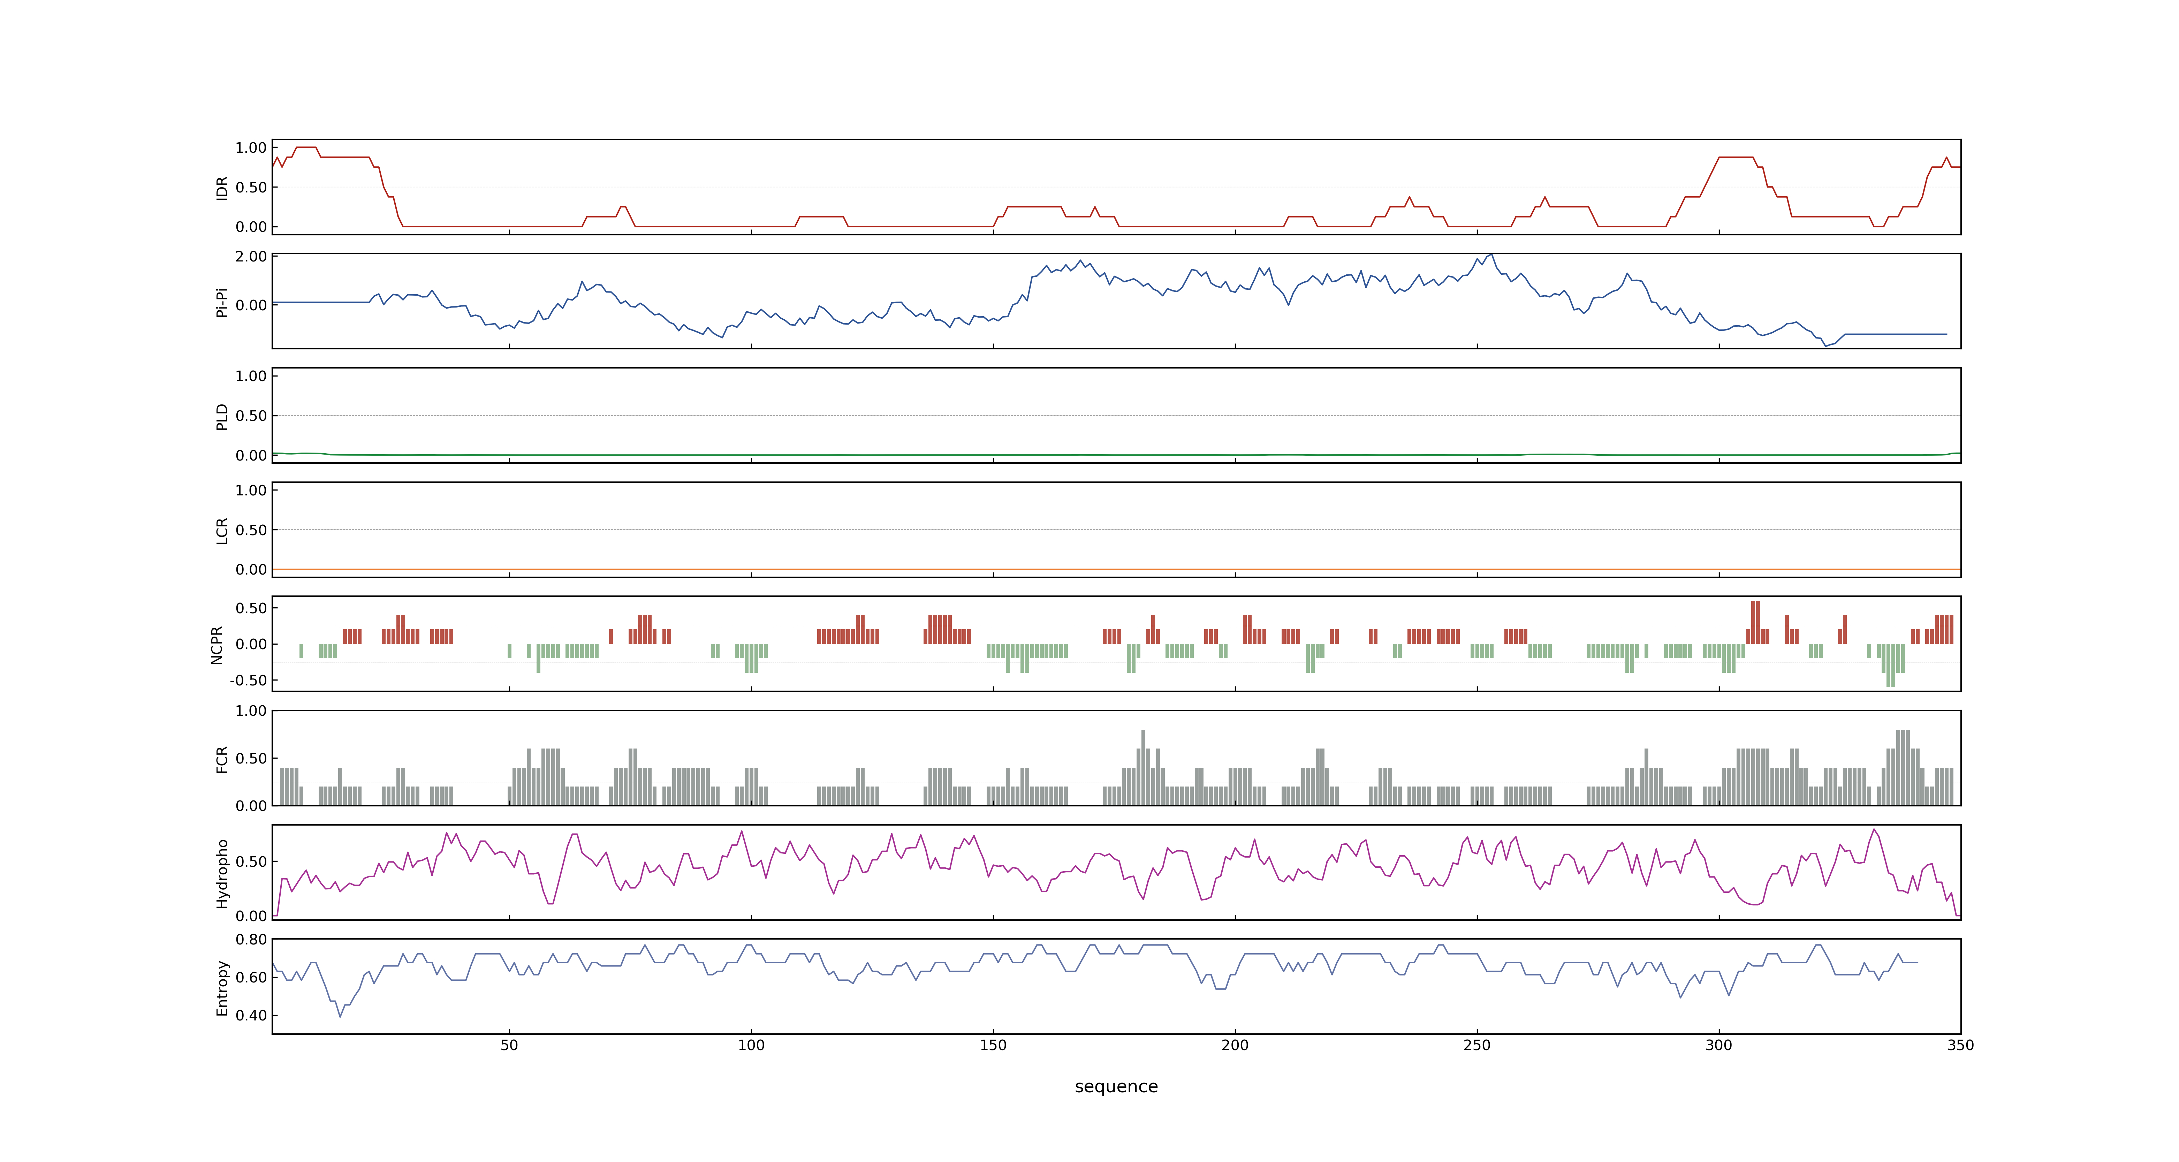Viewport: 2179px width, 1162px height.
Task: Select the 0.60 tick of Entropy plot
Action: click(251, 978)
